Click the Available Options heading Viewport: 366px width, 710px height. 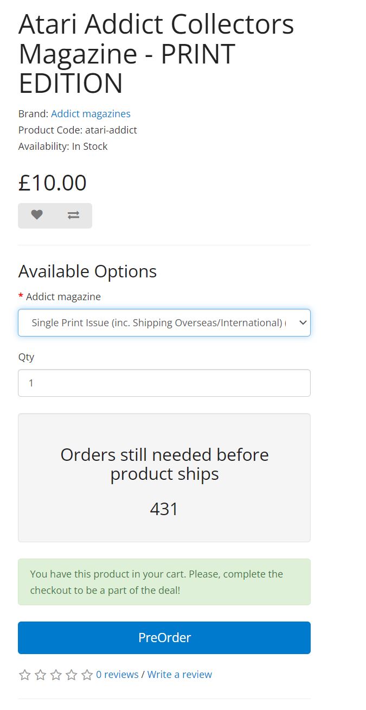click(87, 271)
